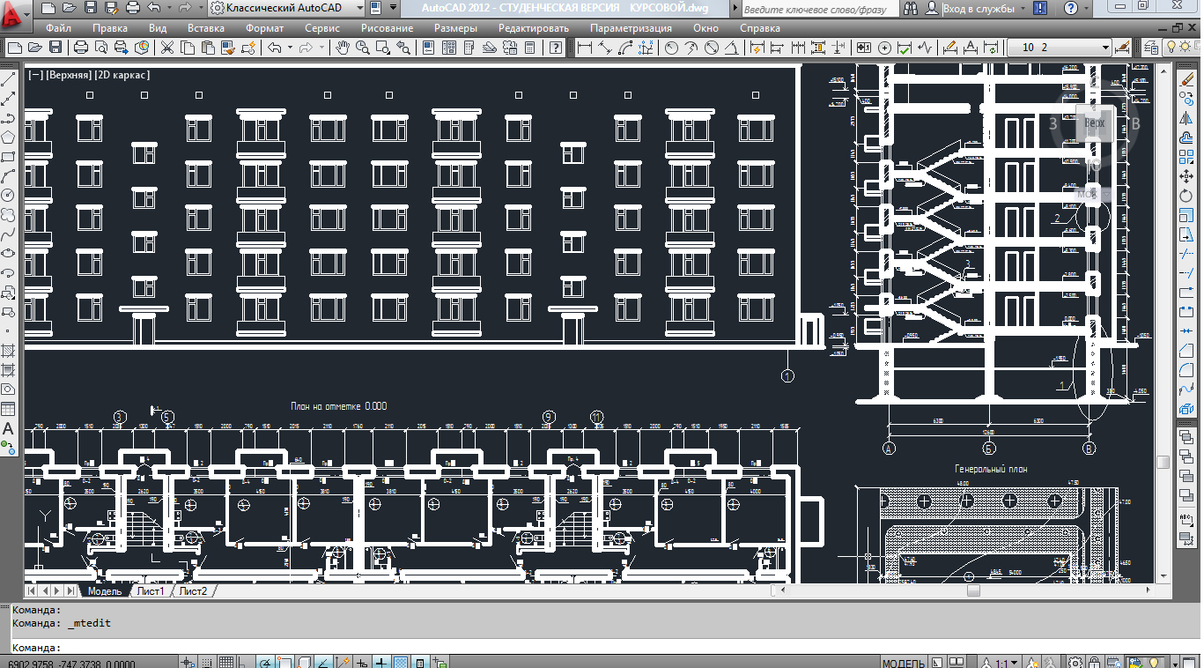
Task: Switch to the Лист1 layout tab
Action: pyautogui.click(x=151, y=591)
